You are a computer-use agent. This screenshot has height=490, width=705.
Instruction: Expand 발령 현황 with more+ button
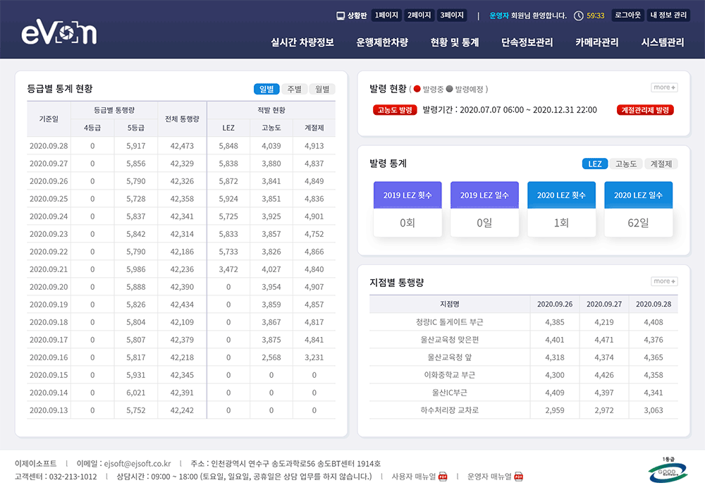(664, 87)
